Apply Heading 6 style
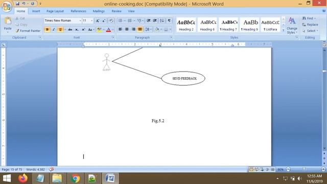327x184 pixels. (207, 25)
